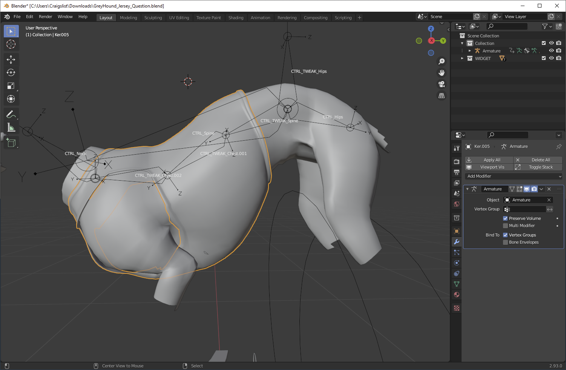This screenshot has height=370, width=566.
Task: Toggle Armature modifier edit mode display
Action: 519,189
